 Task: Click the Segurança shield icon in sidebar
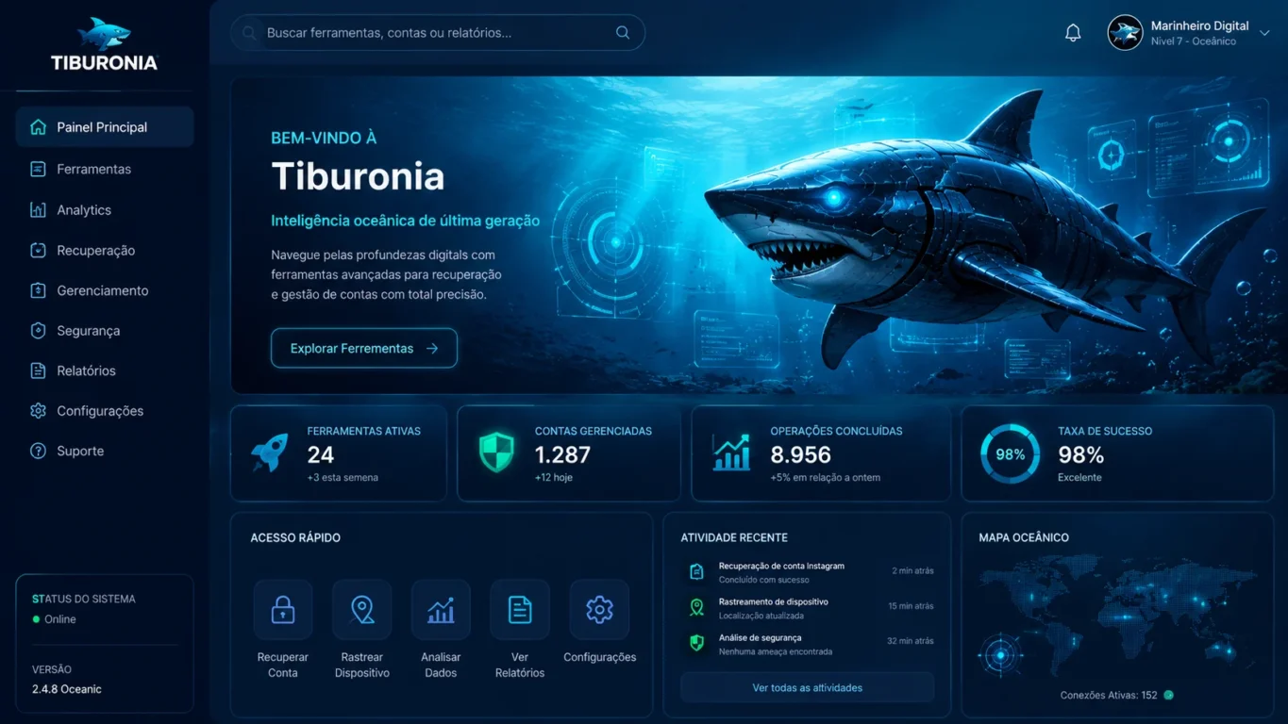tap(38, 331)
